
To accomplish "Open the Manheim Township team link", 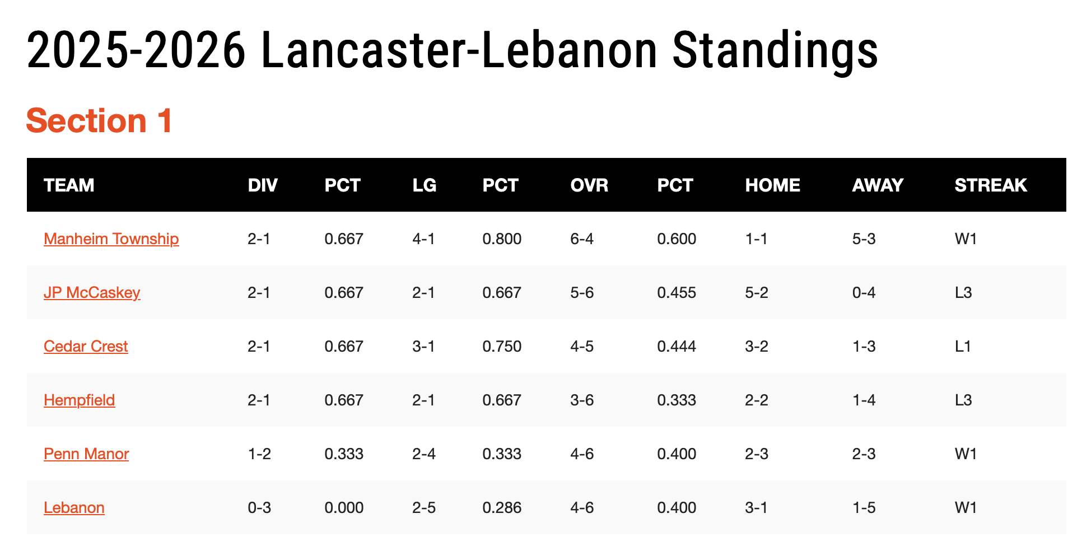I will pyautogui.click(x=111, y=239).
